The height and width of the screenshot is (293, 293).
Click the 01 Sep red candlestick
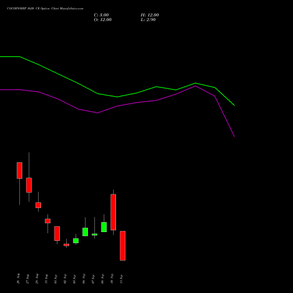click(57, 233)
